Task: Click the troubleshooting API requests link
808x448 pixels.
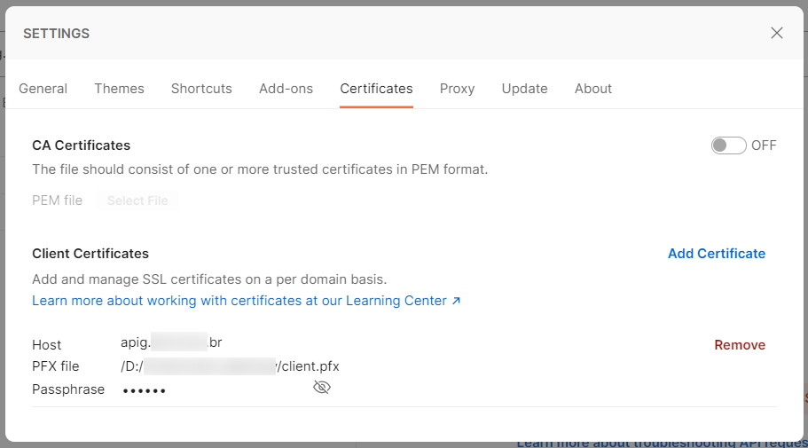Action: (661, 443)
